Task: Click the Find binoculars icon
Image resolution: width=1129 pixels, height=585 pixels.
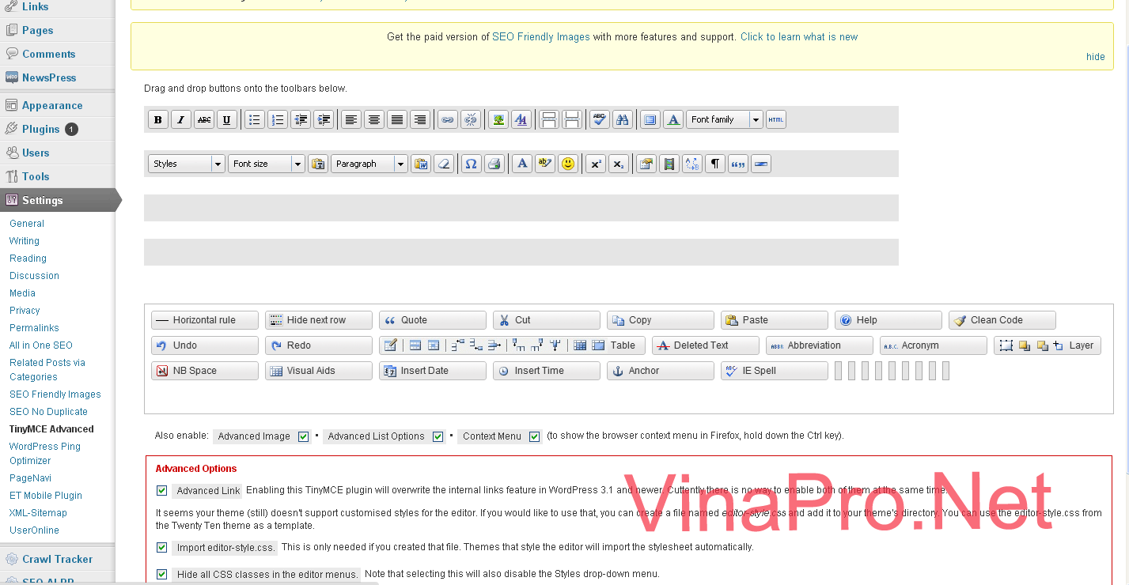Action: pos(623,120)
